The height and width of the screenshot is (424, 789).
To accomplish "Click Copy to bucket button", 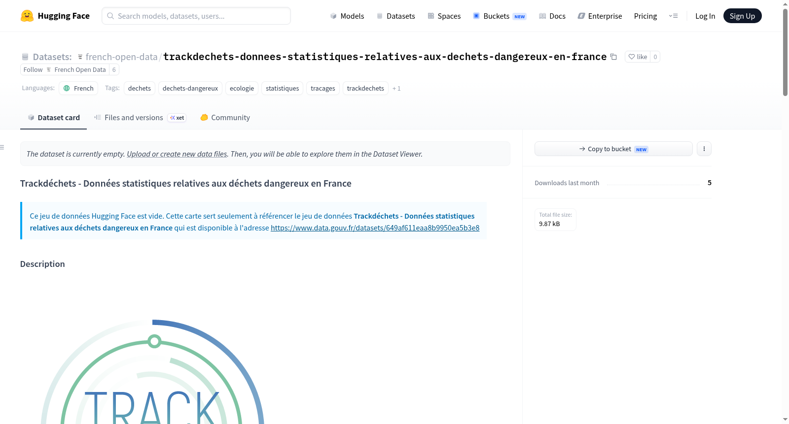I will (613, 149).
